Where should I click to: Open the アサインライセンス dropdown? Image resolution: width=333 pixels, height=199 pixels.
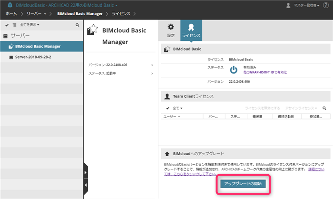click(301, 108)
